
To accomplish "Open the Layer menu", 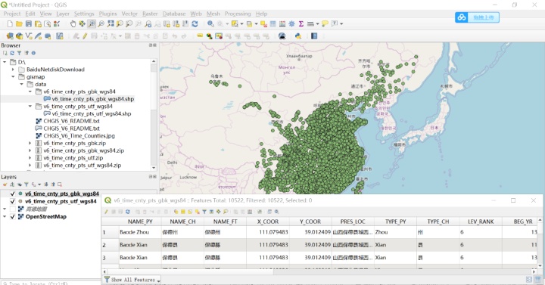I will pyautogui.click(x=63, y=14).
